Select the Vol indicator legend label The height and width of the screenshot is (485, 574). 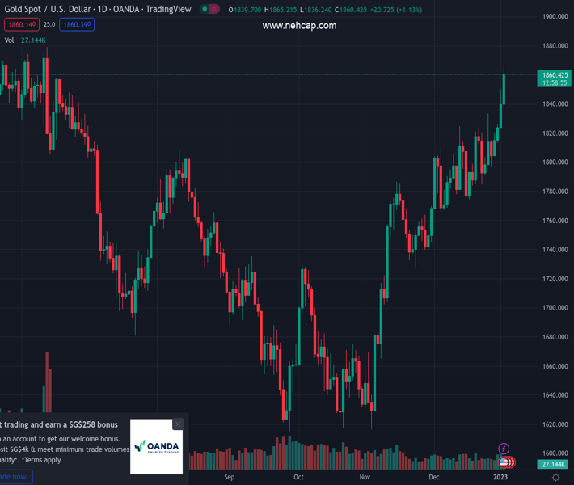9,40
